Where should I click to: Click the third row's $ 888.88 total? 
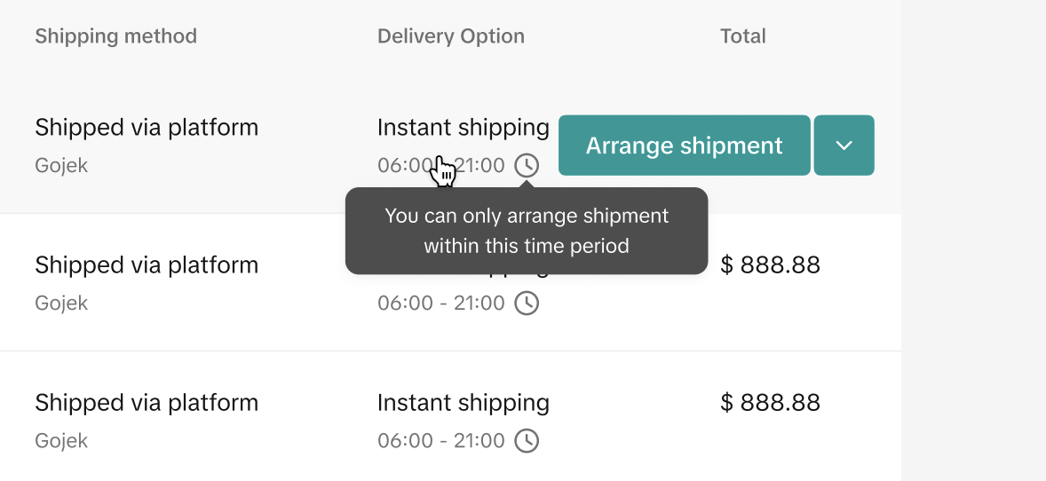pyautogui.click(x=770, y=403)
